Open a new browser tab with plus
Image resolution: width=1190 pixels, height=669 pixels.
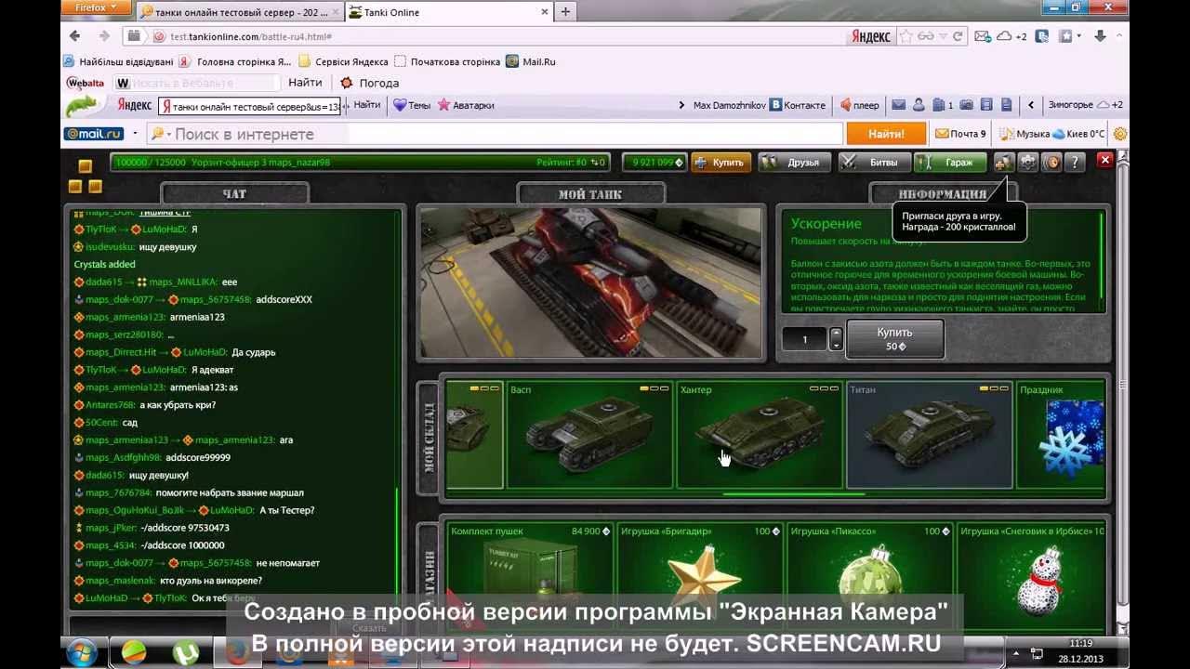565,12
